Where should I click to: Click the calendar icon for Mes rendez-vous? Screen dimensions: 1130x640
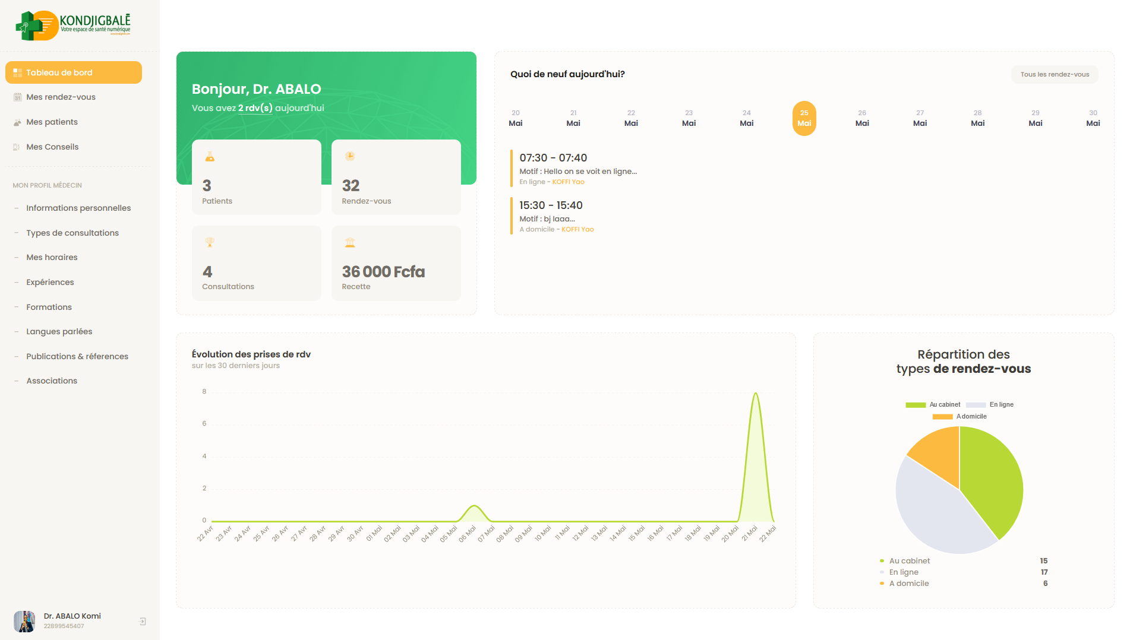coord(17,97)
